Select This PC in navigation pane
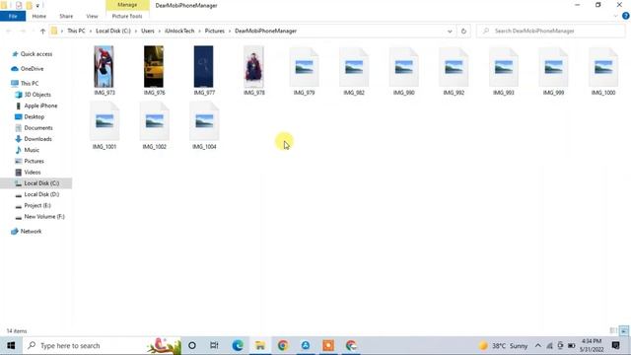631x355 pixels. (25, 83)
